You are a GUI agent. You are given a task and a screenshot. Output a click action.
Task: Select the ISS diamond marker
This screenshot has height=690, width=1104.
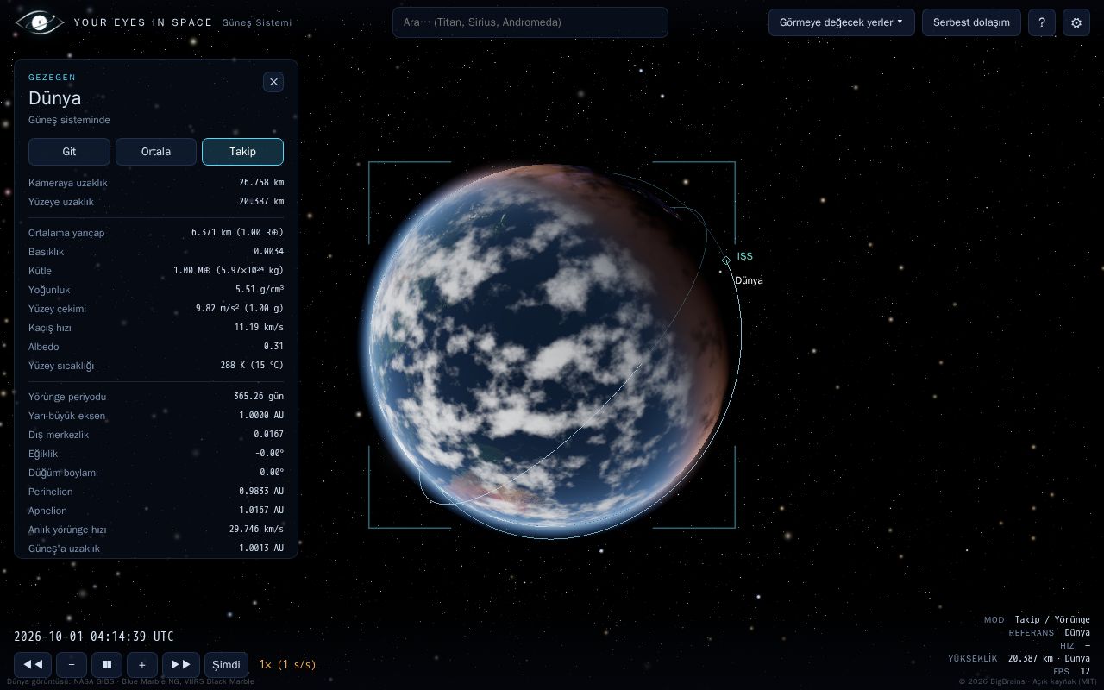pos(726,260)
